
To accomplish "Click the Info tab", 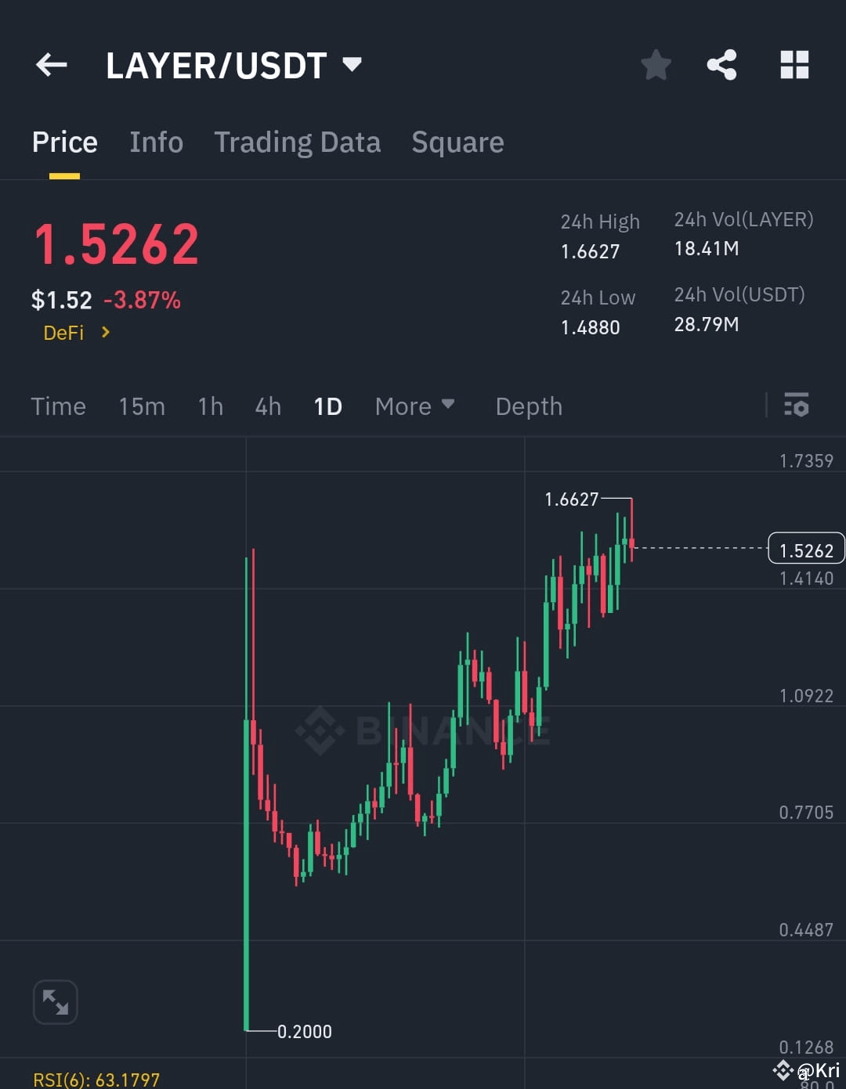I will (x=156, y=142).
